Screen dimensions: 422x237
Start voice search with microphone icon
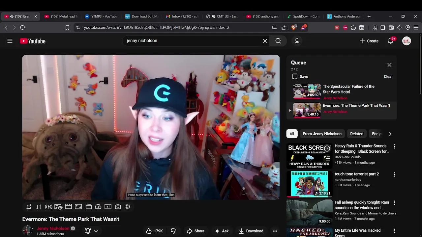pos(297,41)
